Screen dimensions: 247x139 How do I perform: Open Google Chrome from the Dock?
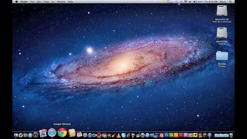point(62,132)
